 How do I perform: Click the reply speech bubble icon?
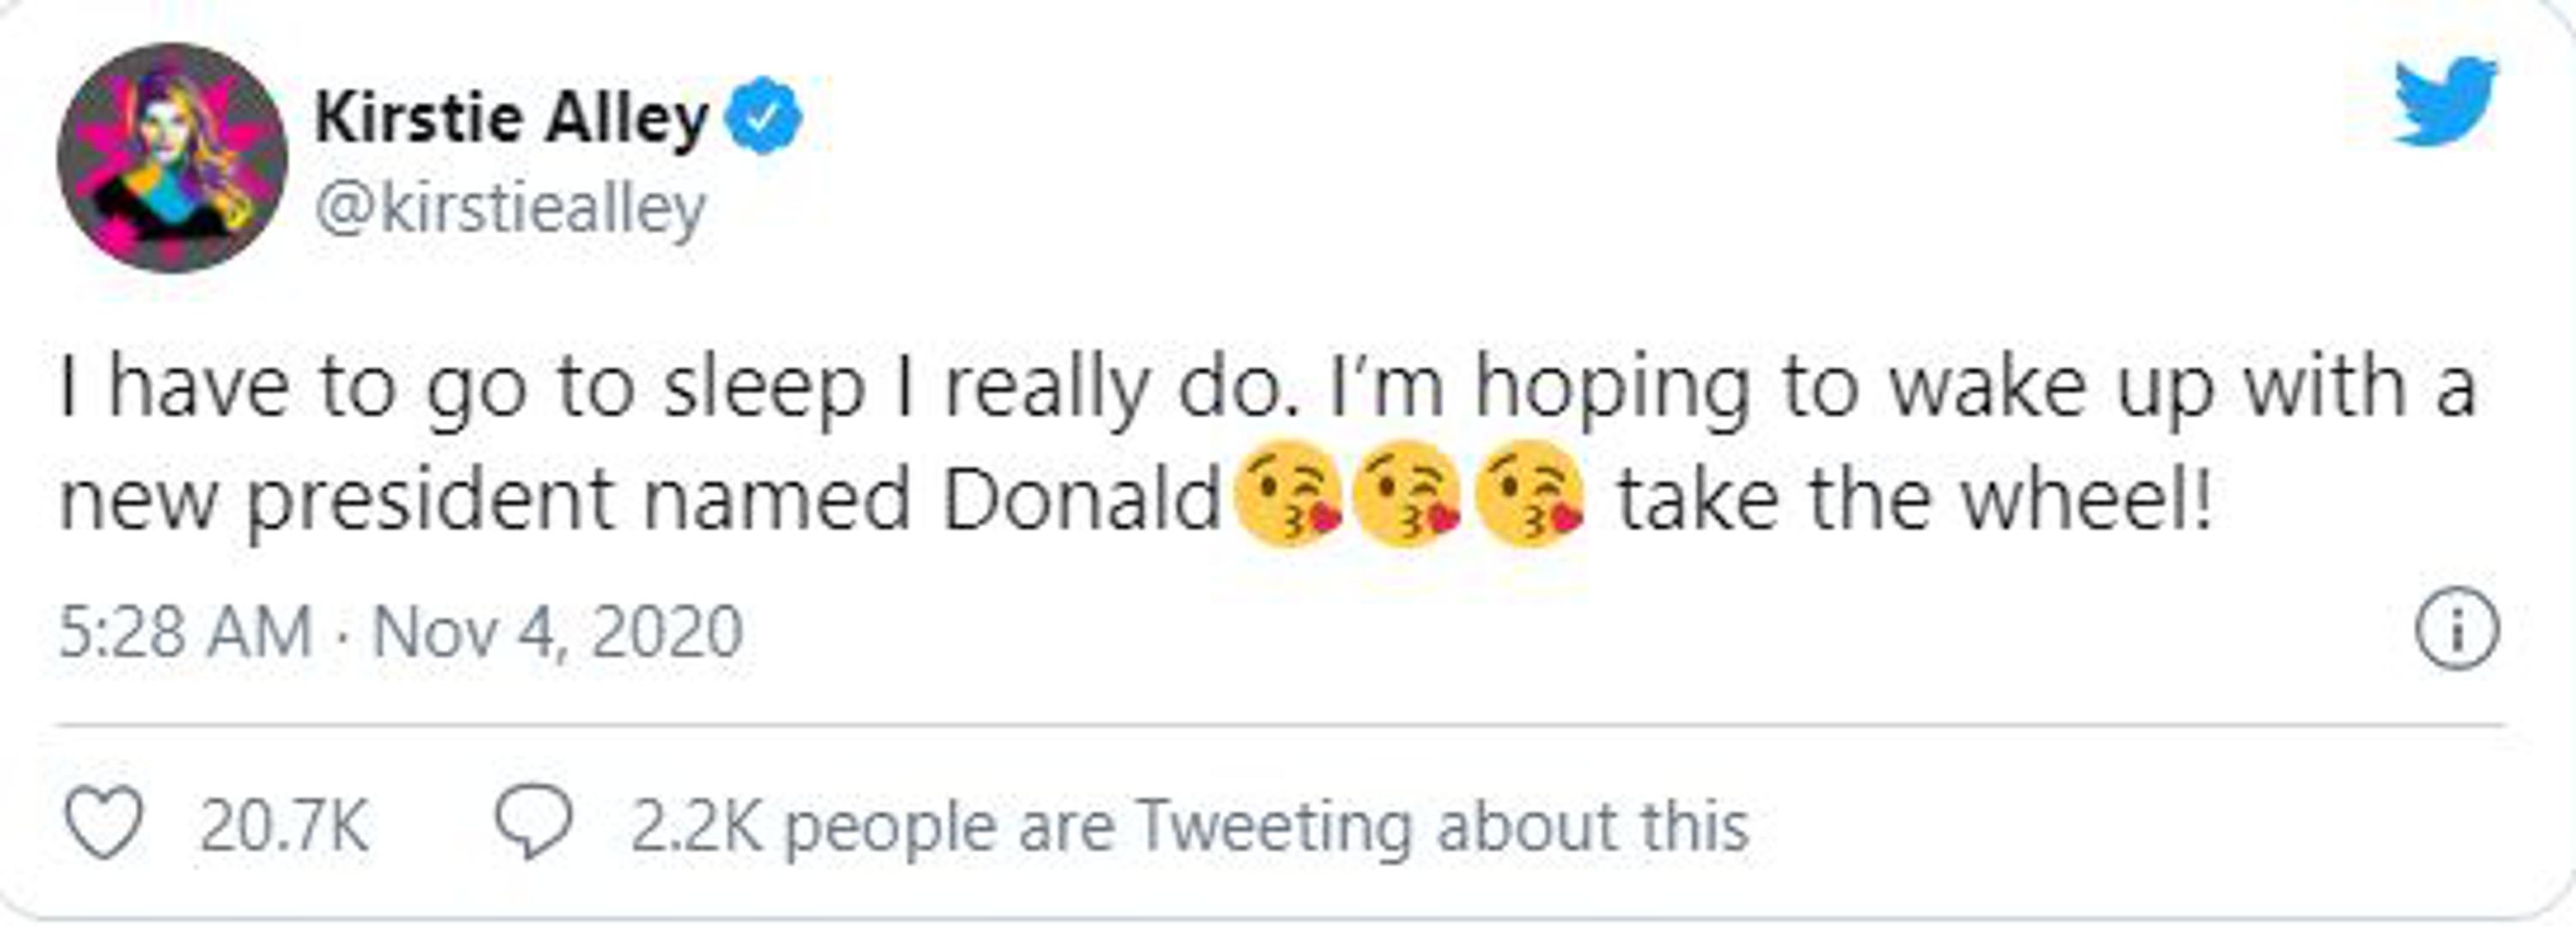[534, 824]
